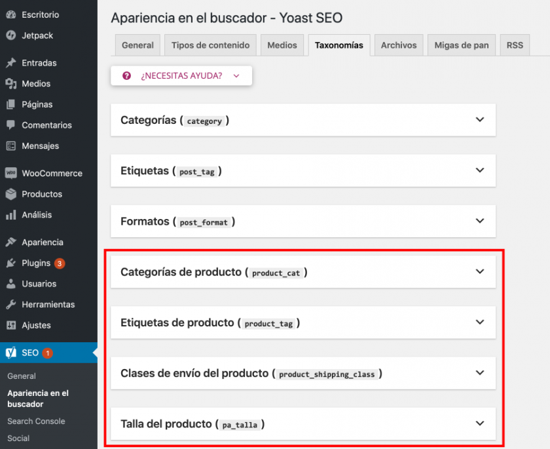Click the Jetpack lightning icon
Image resolution: width=550 pixels, height=449 pixels.
(11, 35)
